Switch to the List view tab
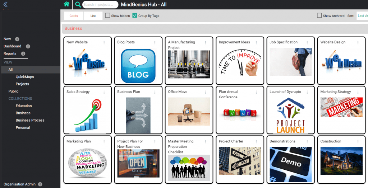Viewport: 368px width, 188px height. [x=93, y=16]
